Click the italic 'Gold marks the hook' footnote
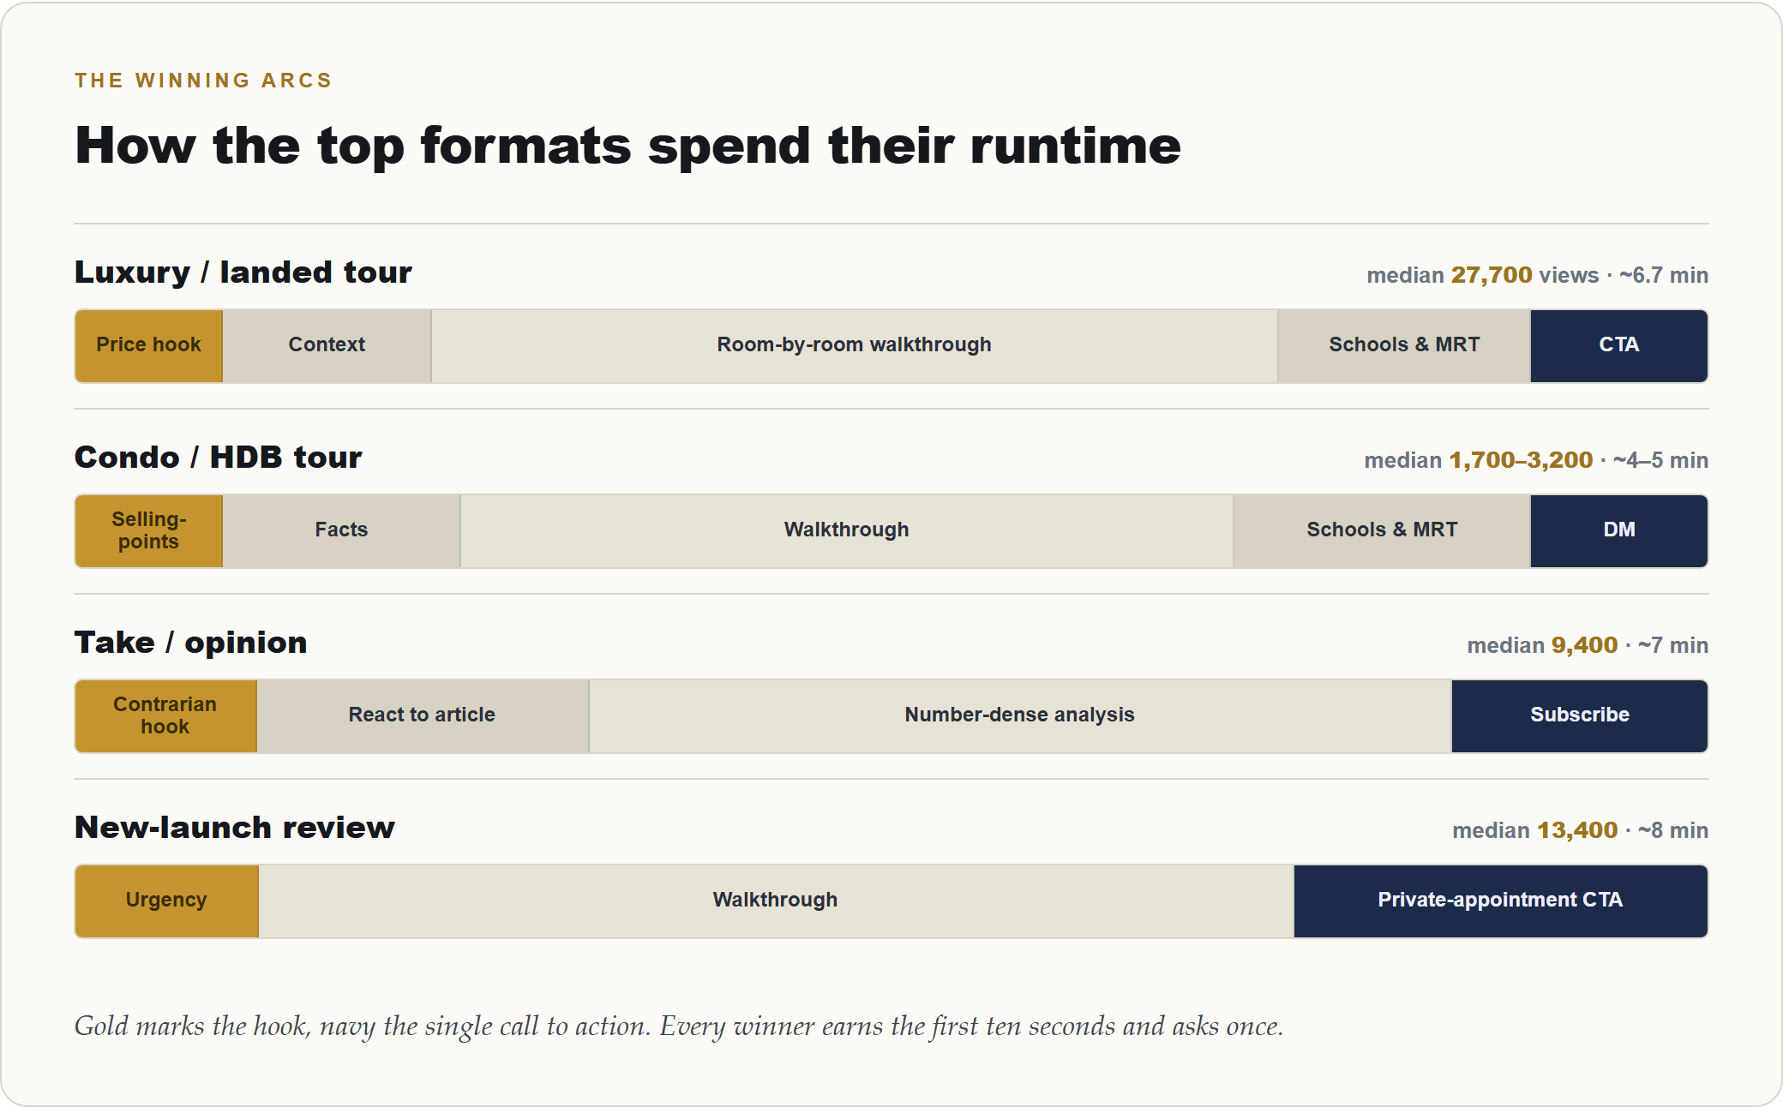Image resolution: width=1783 pixels, height=1107 pixels. (679, 1026)
